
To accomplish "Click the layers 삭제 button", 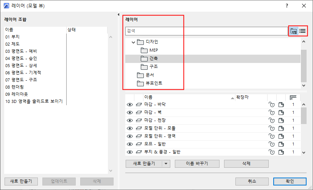I will coord(246,164).
